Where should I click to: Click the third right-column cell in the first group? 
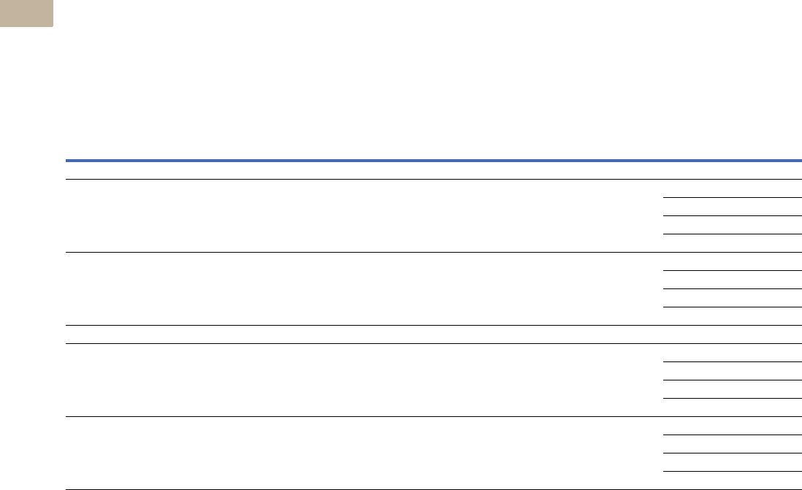733,225
